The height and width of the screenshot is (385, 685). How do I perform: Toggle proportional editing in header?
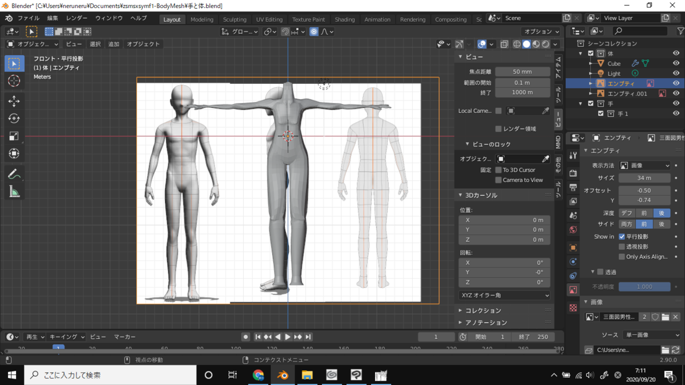(314, 31)
